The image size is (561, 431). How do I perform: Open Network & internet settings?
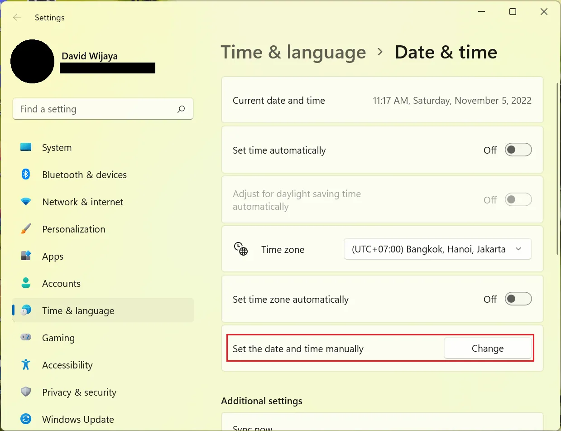click(x=103, y=202)
